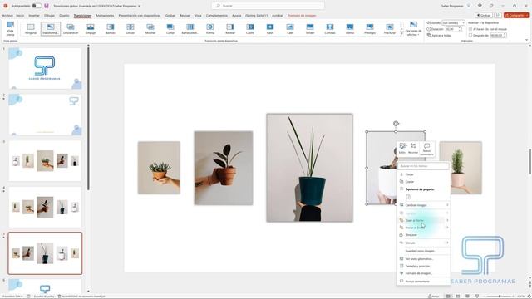Click the zoom slider in status bar
This screenshot has height=299, width=532.
click(500, 297)
